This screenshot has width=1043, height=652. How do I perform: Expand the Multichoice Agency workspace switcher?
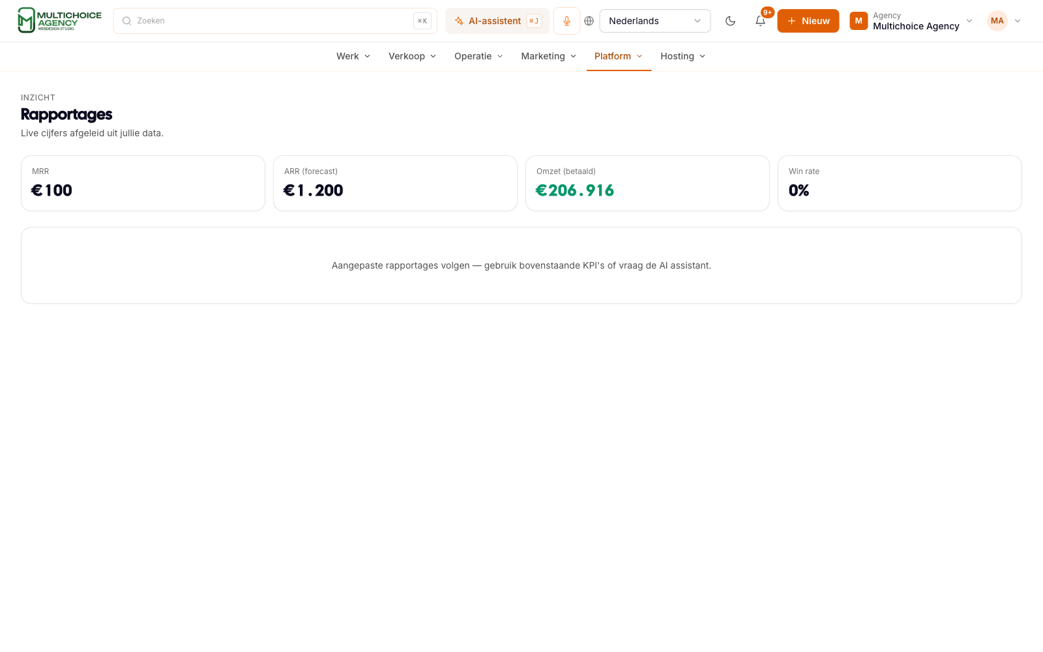(x=911, y=21)
